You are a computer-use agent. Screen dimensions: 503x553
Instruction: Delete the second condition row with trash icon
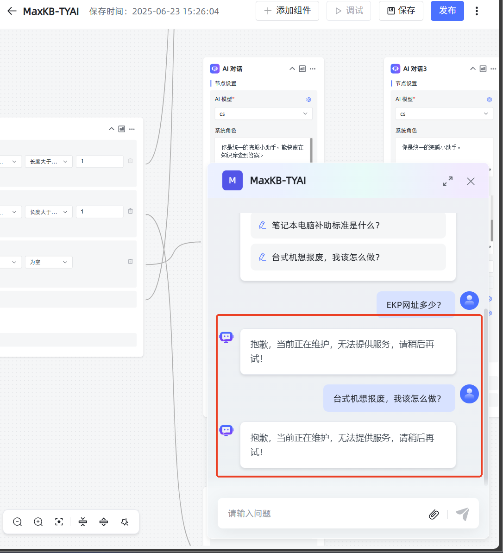(x=131, y=211)
